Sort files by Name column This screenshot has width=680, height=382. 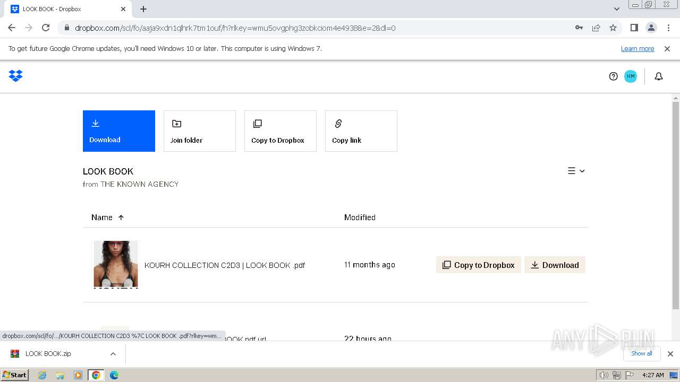(107, 218)
